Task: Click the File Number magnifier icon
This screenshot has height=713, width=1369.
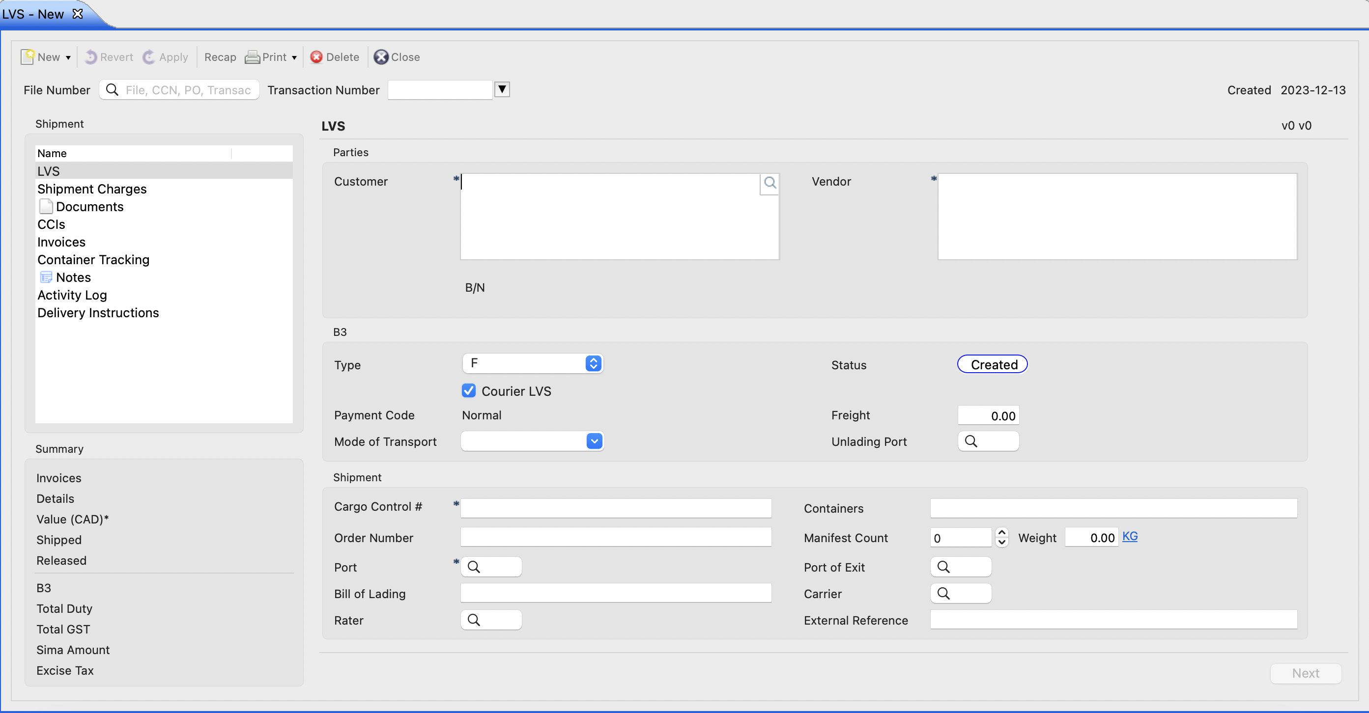Action: tap(112, 90)
